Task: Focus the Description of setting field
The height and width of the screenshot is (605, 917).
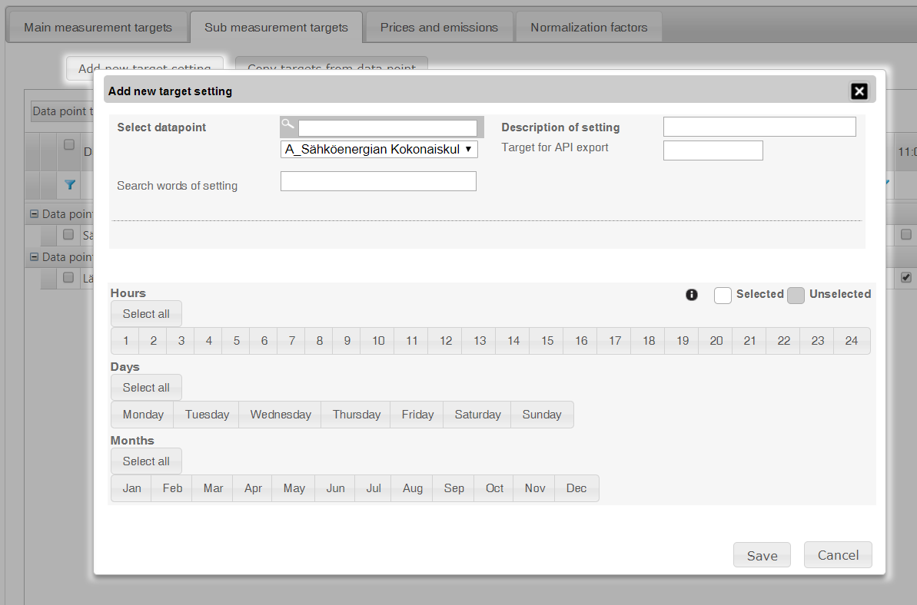Action: click(x=759, y=127)
